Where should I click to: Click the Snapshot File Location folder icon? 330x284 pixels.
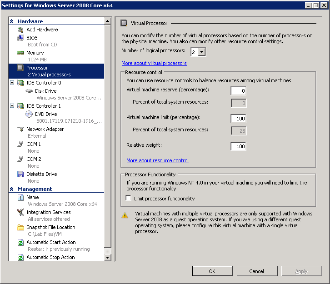[20, 227]
